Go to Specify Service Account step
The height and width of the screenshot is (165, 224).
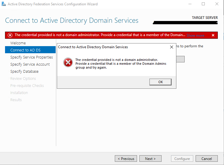click(x=30, y=64)
